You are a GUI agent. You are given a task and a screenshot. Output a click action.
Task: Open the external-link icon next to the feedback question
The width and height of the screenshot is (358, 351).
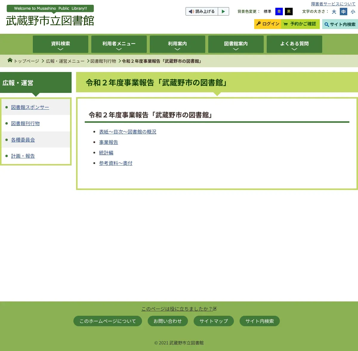215,309
